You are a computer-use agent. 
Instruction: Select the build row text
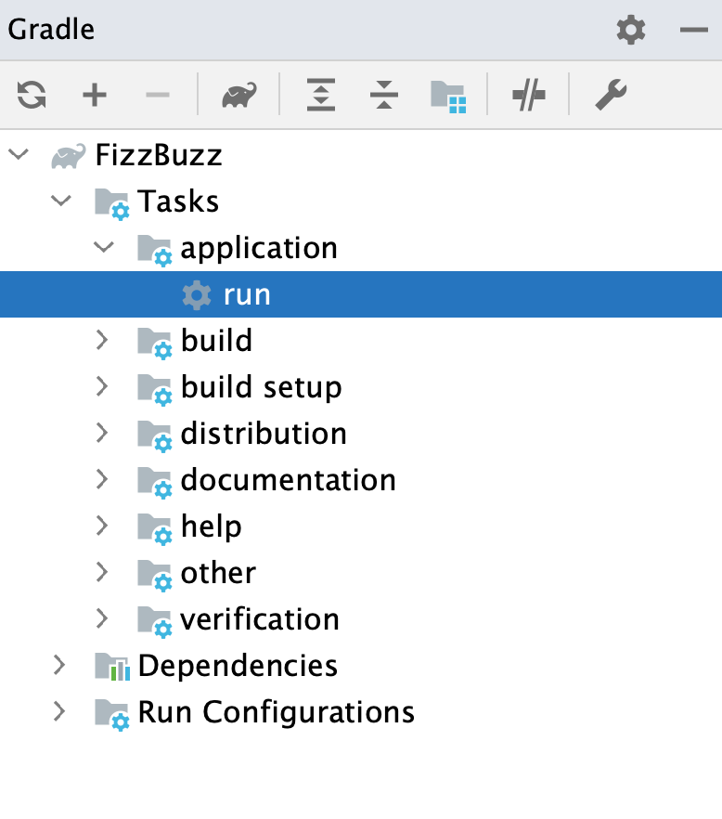point(216,341)
